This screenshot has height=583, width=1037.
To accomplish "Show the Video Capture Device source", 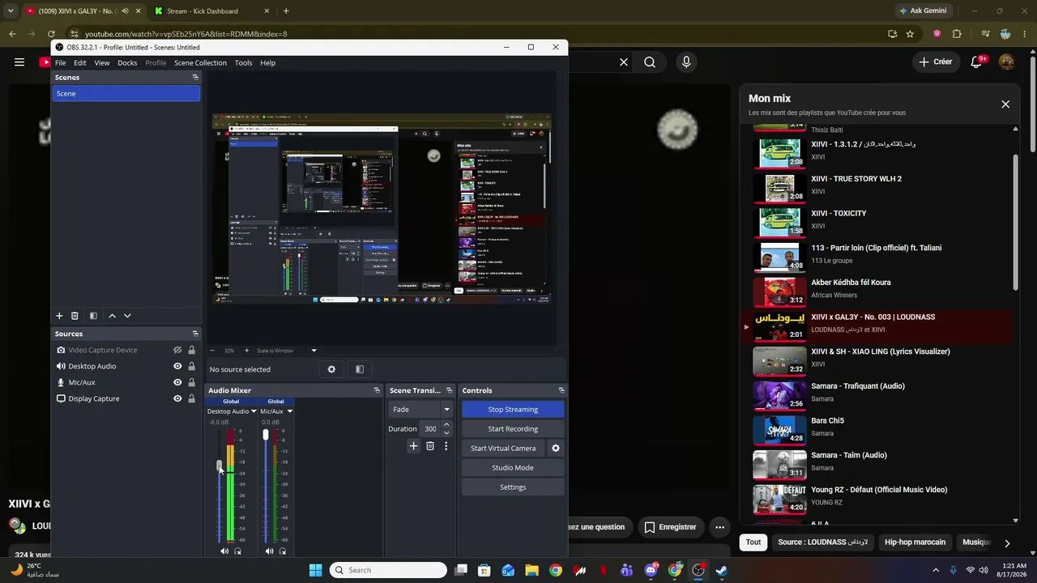I will (177, 350).
